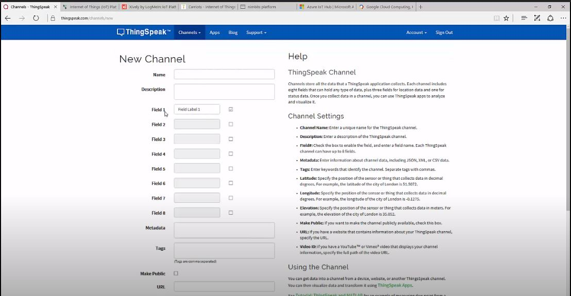Click the Tags text area

tap(224, 251)
